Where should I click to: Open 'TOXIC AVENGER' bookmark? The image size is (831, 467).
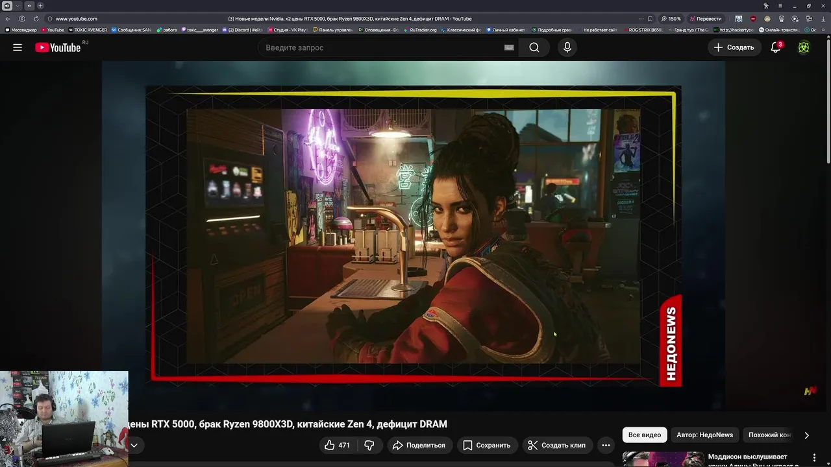pyautogui.click(x=87, y=30)
